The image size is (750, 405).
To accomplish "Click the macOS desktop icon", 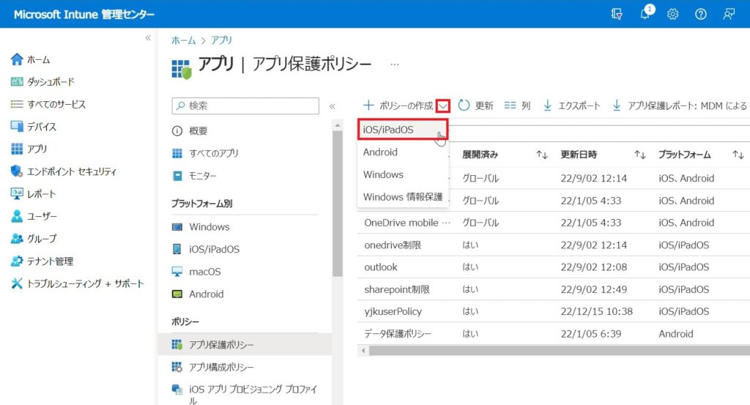I will [x=177, y=272].
